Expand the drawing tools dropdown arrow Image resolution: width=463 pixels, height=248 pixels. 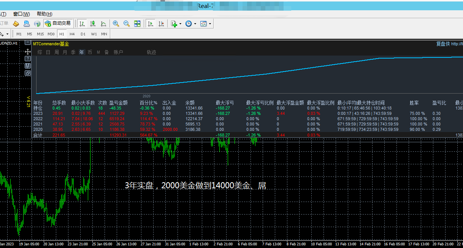pos(7,34)
